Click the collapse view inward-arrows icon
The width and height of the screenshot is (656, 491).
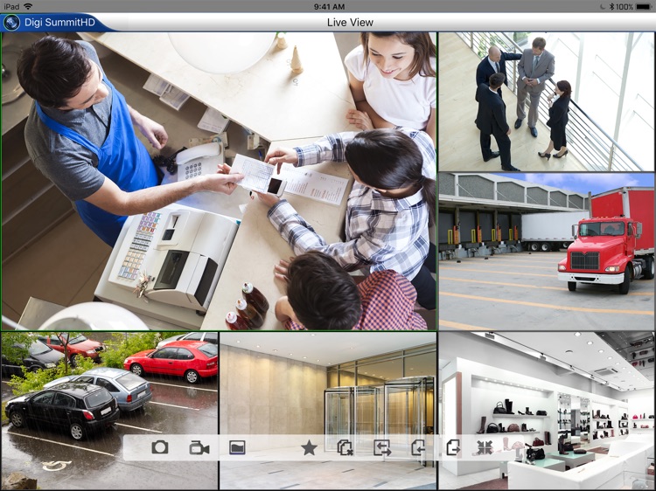[x=485, y=447]
